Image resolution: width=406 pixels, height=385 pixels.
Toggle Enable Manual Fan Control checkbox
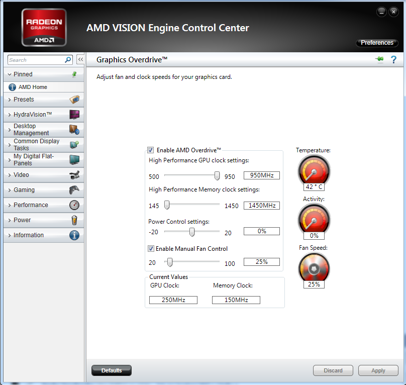151,249
